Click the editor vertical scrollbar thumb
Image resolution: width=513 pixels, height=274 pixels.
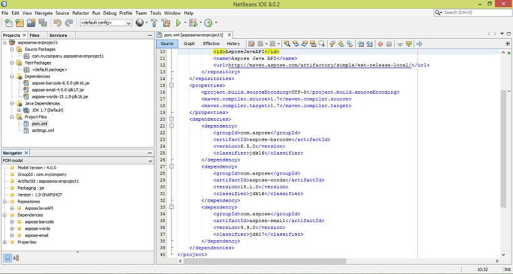click(503, 148)
